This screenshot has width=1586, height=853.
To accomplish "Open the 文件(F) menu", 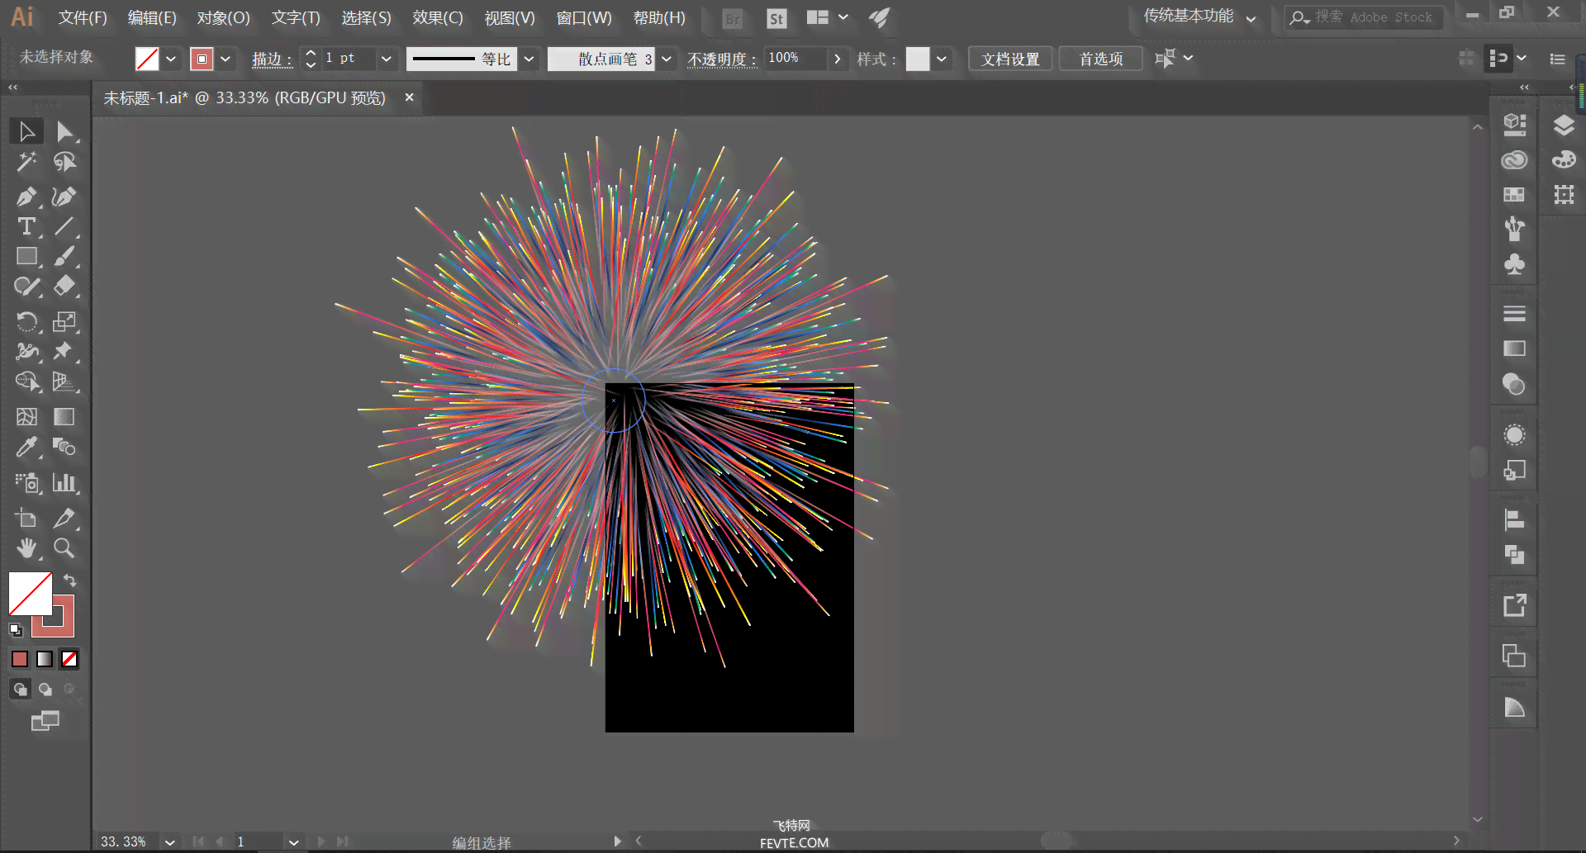I will pyautogui.click(x=83, y=17).
